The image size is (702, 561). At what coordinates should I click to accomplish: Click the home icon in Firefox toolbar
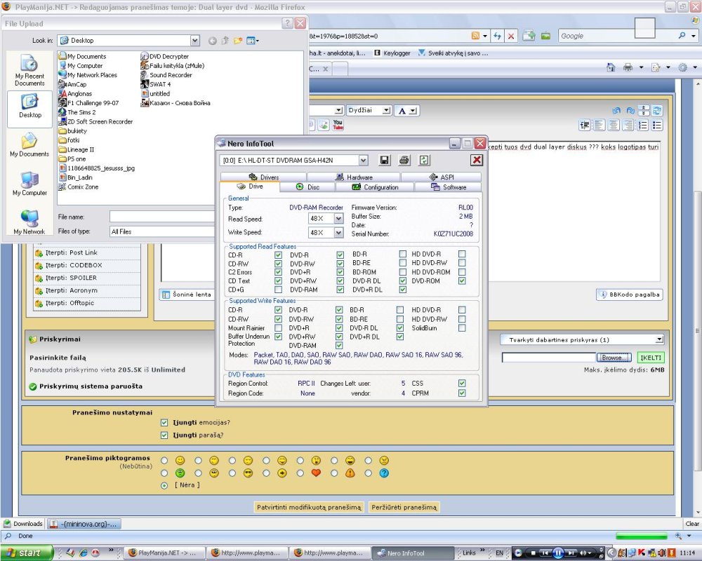click(611, 67)
